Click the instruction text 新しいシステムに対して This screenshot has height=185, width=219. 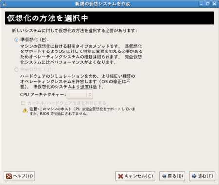pos(74,31)
